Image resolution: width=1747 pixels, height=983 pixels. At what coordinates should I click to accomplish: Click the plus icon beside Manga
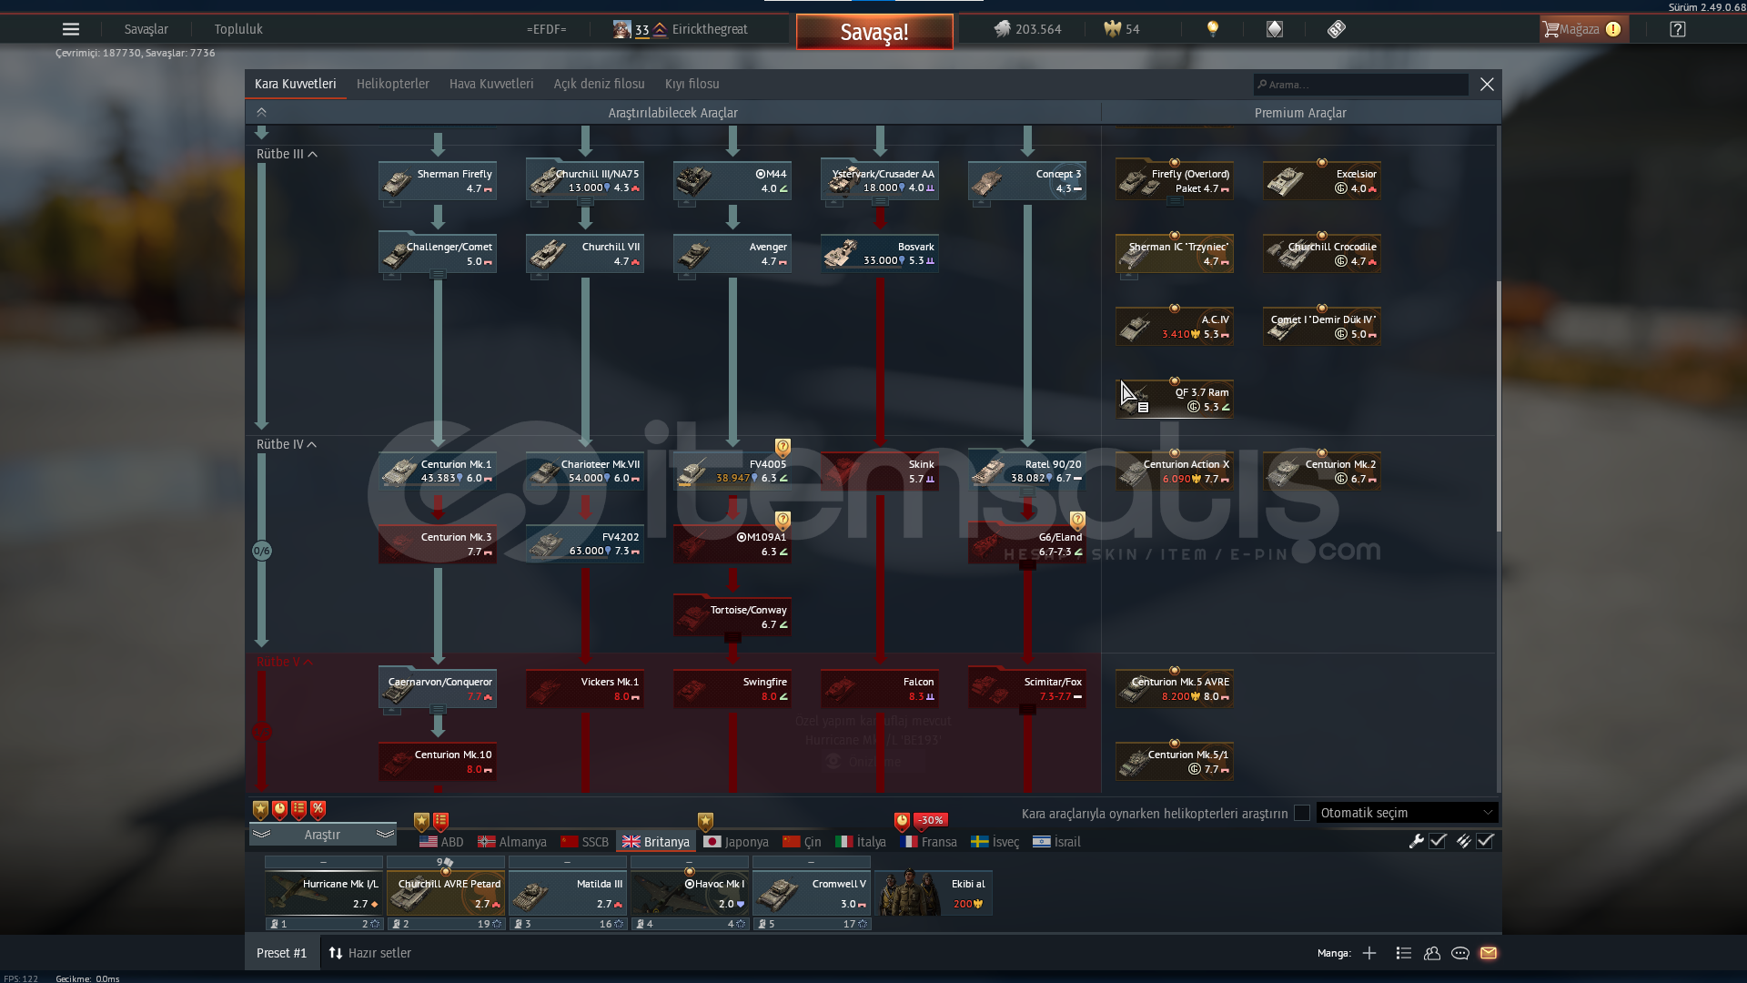[1369, 953]
